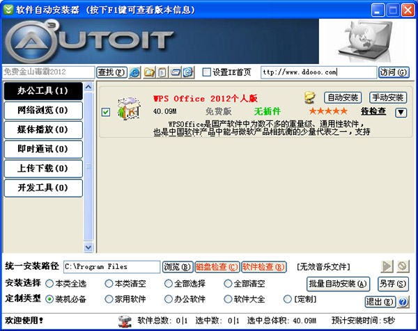
Task: Click category list scroll up arrow
Action: coord(88,87)
